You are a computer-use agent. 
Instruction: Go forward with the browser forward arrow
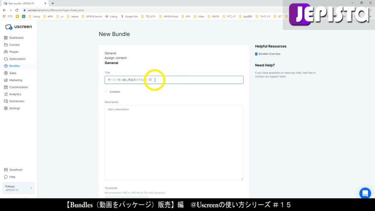click(11, 10)
